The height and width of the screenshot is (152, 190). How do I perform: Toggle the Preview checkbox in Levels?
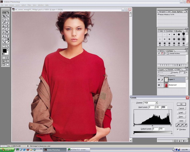(x=178, y=129)
